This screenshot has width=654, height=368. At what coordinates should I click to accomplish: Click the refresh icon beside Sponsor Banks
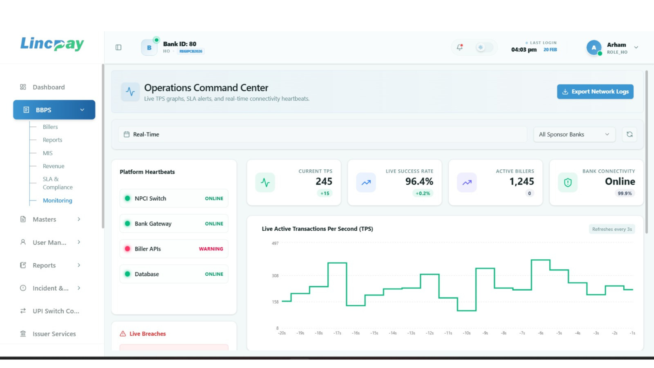629,134
